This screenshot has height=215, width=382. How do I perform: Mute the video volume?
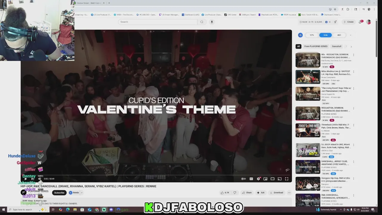[x=39, y=179]
